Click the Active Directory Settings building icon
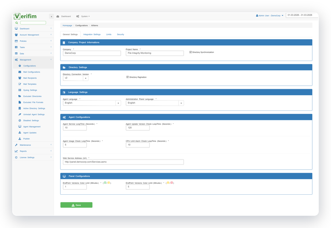This screenshot has height=228, width=331. [x=20, y=108]
